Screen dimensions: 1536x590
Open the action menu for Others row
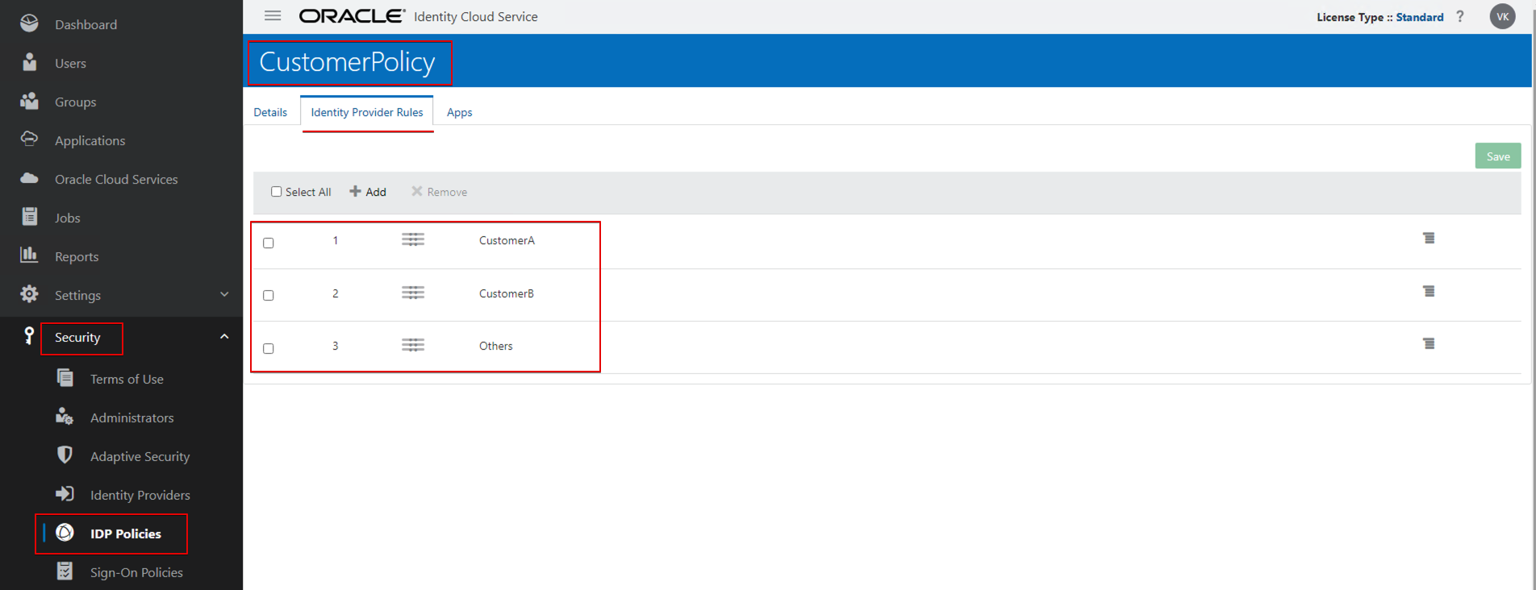(1429, 344)
